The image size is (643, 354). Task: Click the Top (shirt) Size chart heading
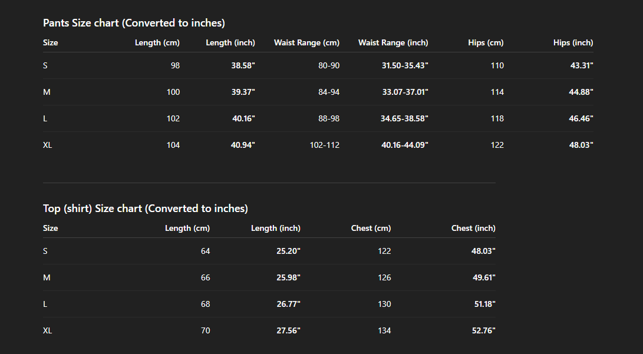[145, 209]
